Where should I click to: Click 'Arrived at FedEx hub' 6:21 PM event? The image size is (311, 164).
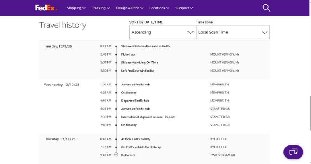point(135,109)
